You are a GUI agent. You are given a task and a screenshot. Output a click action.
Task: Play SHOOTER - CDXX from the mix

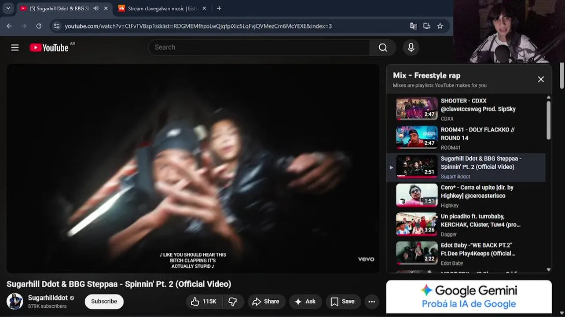point(416,109)
